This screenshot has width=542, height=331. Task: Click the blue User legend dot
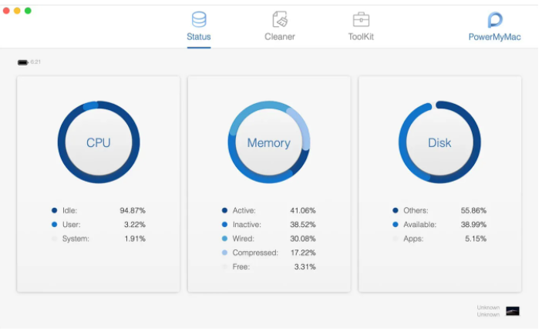[54, 224]
